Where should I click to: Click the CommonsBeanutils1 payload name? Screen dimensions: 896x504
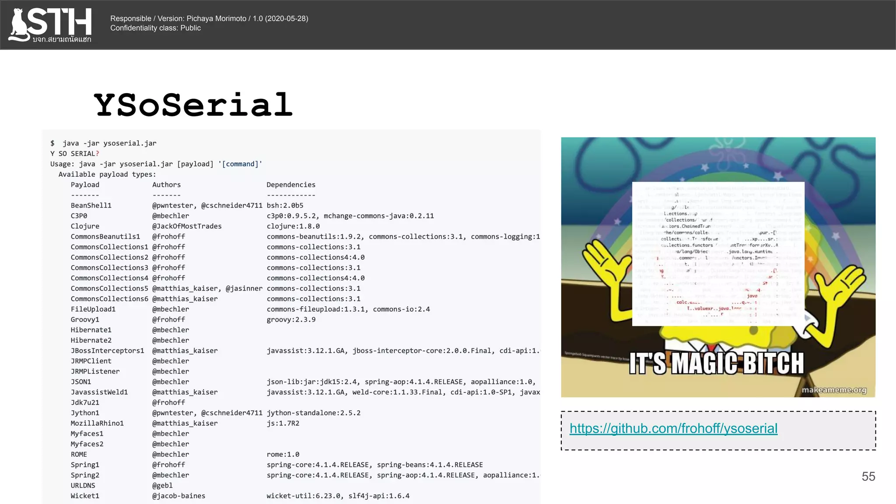105,237
